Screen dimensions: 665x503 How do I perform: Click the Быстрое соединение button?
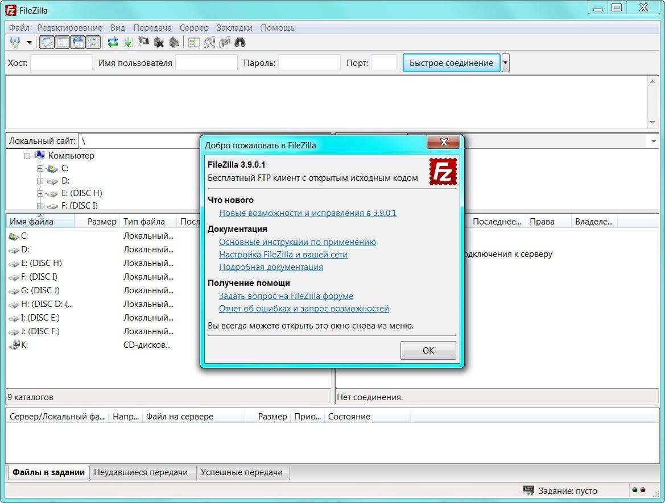pos(451,63)
